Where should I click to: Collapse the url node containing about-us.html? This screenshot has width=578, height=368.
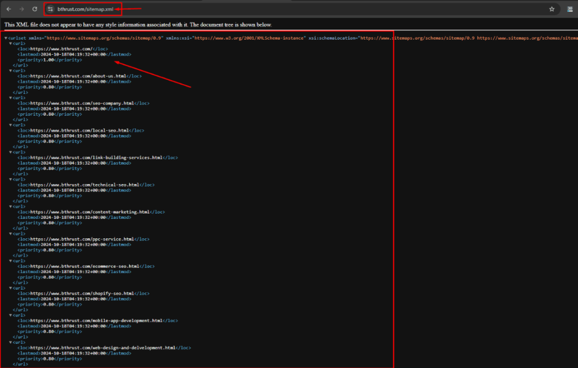[x=10, y=71]
